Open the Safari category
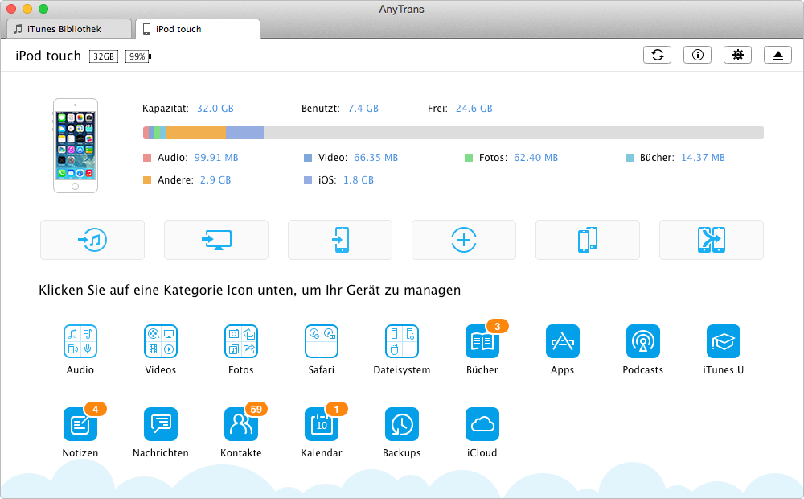This screenshot has height=499, width=804. click(322, 341)
